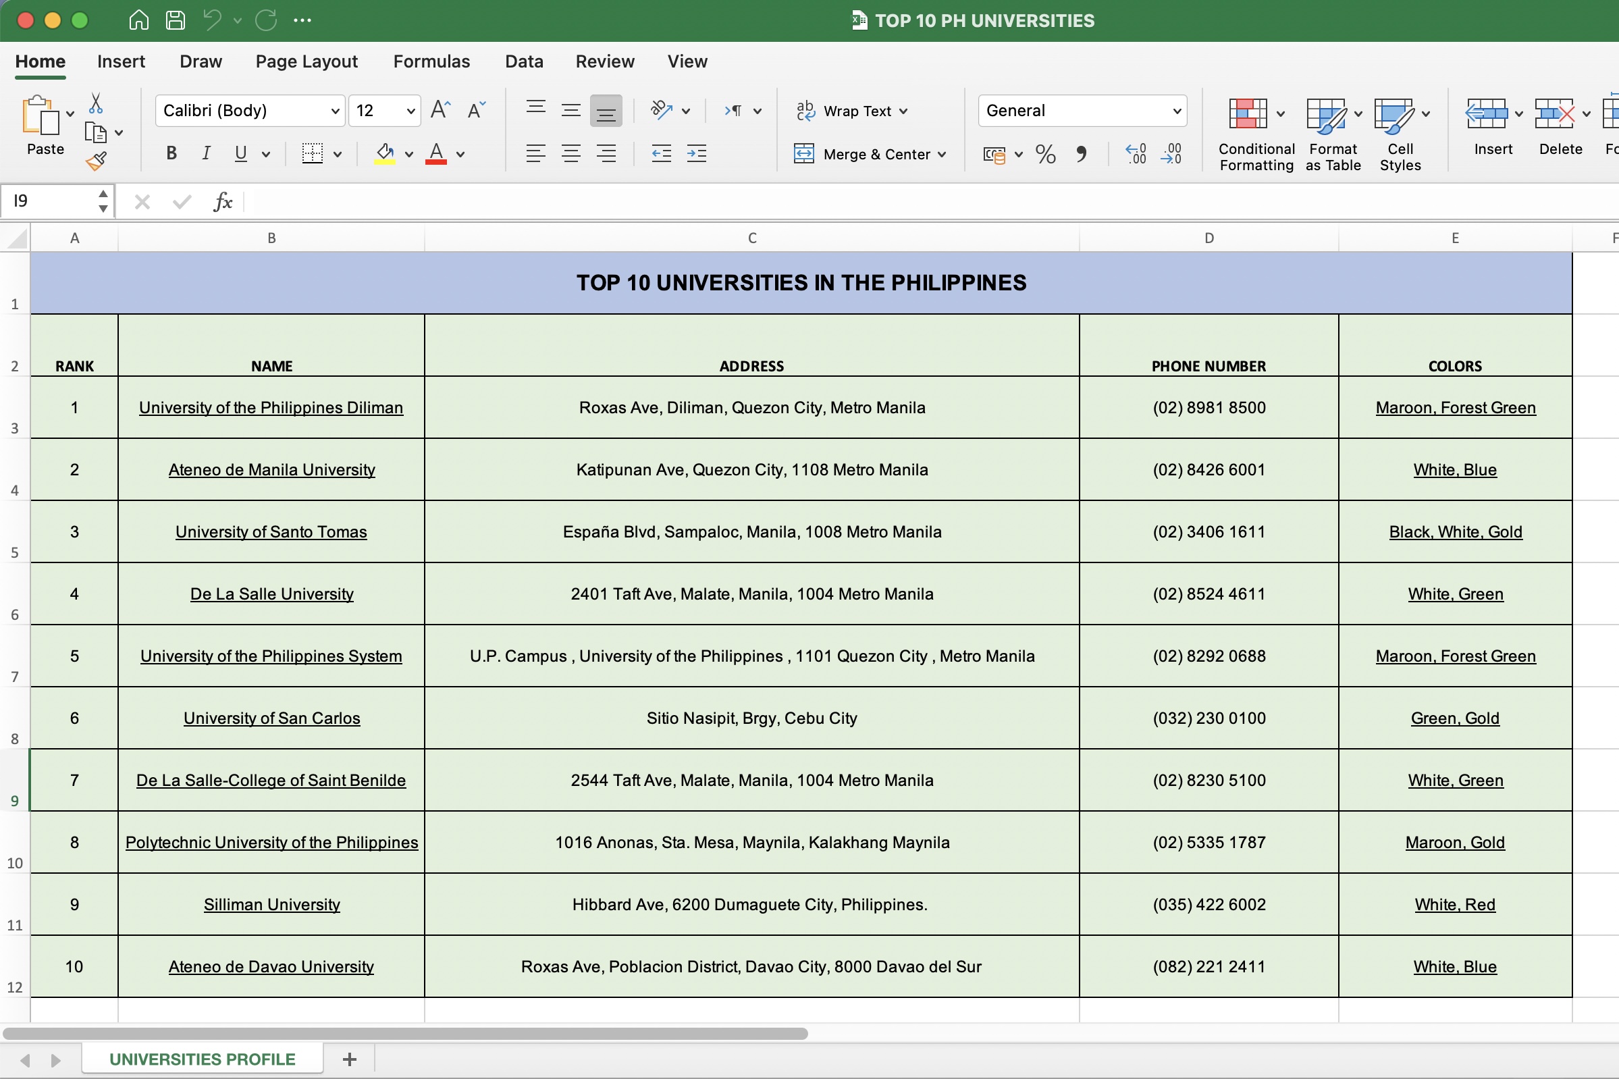Expand the General number format dropdown

pyautogui.click(x=1176, y=111)
